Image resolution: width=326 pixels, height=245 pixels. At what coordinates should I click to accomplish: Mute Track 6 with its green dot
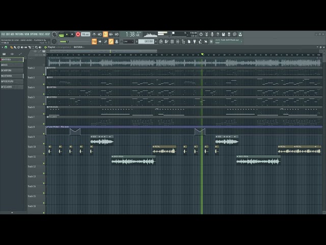pyautogui.click(x=44, y=114)
